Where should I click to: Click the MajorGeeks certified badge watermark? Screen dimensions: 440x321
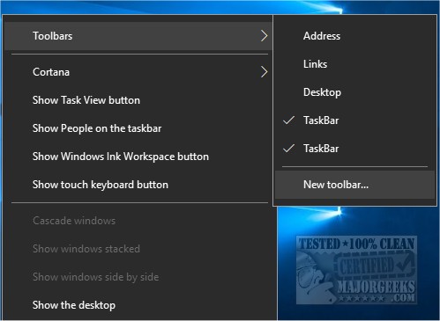(356, 270)
